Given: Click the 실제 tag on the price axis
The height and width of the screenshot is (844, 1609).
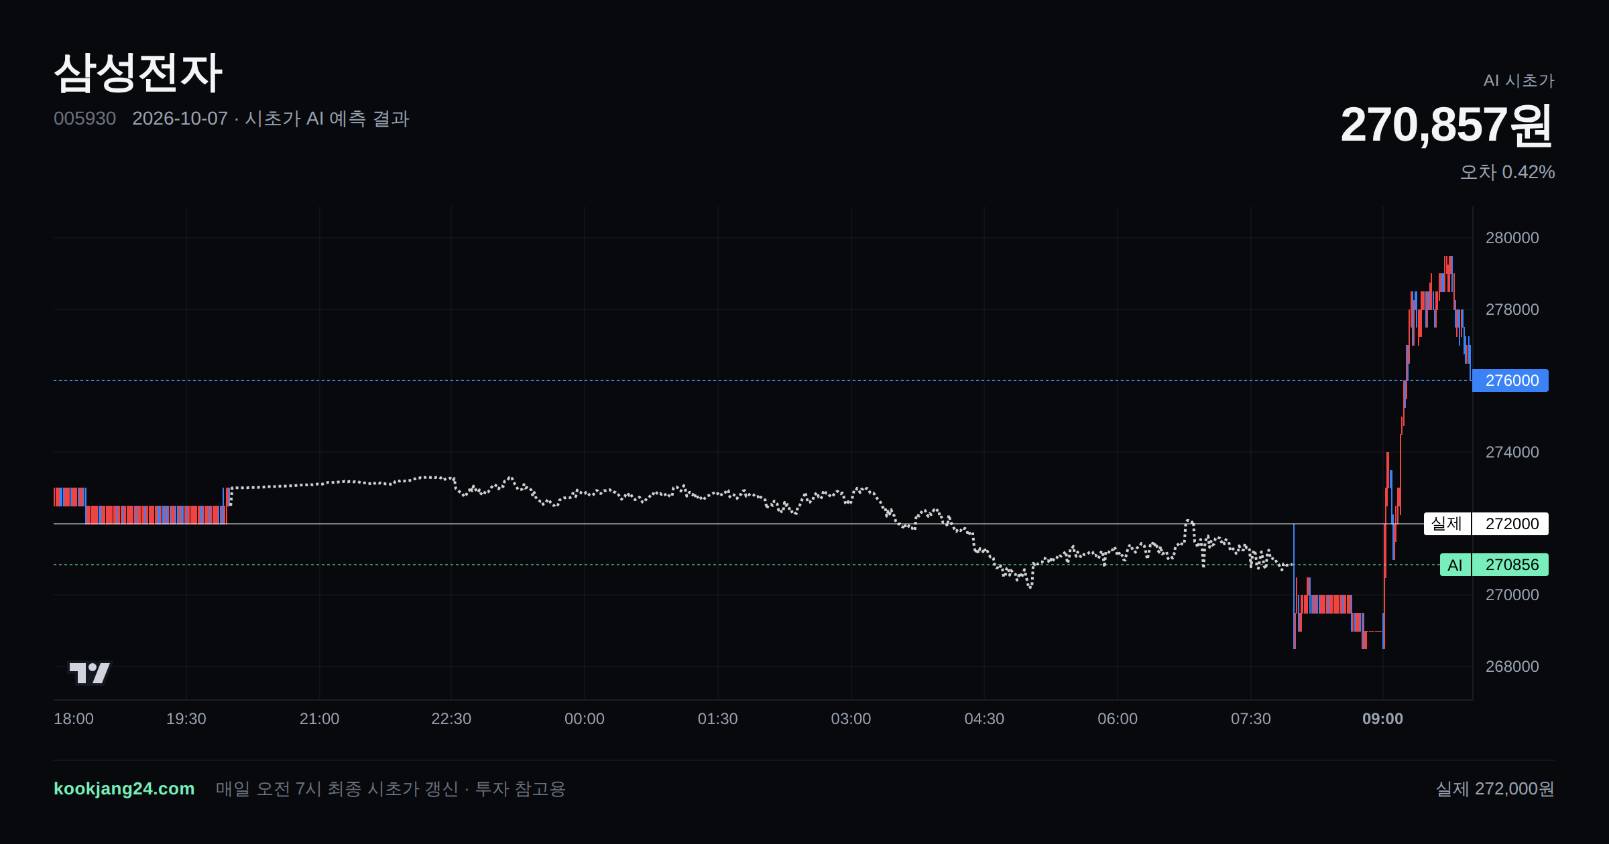Looking at the screenshot, I should pyautogui.click(x=1447, y=524).
